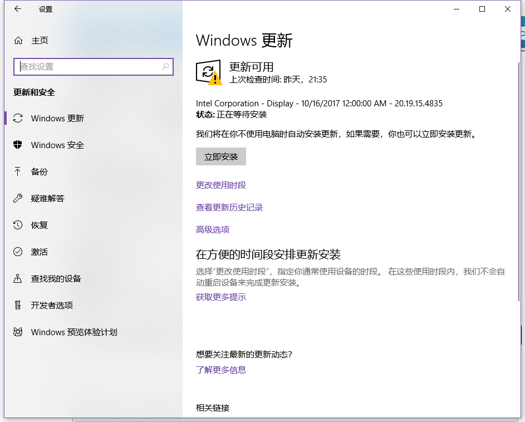Viewport: 525px width, 422px height.
Task: Maximize the Settings window
Action: (x=482, y=9)
